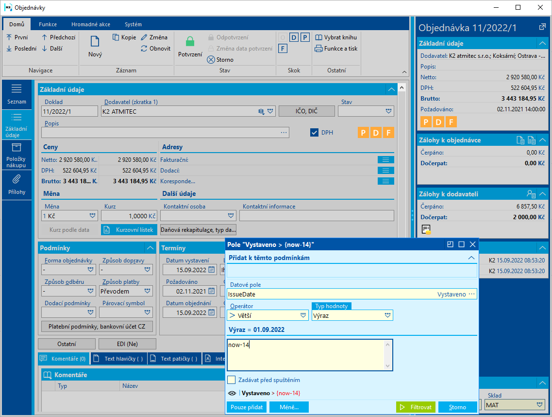The image size is (552, 417).
Task: Select the Text patičky tab
Action: click(175, 359)
